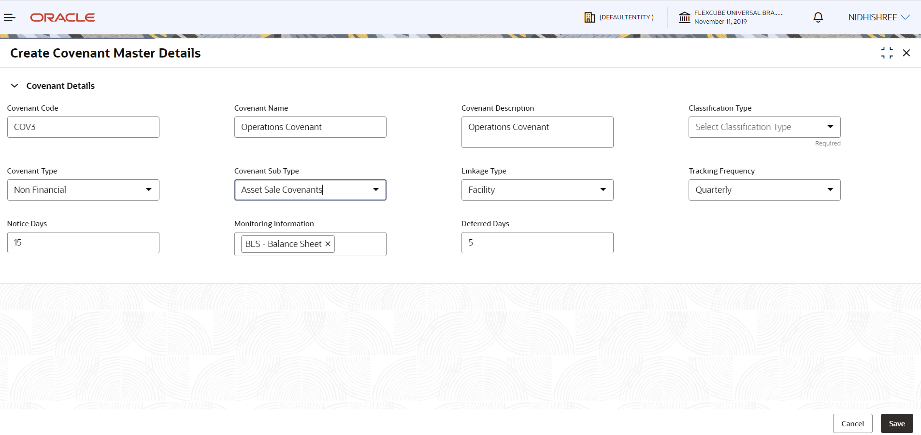Change the Tracking Frequency selection

(830, 189)
